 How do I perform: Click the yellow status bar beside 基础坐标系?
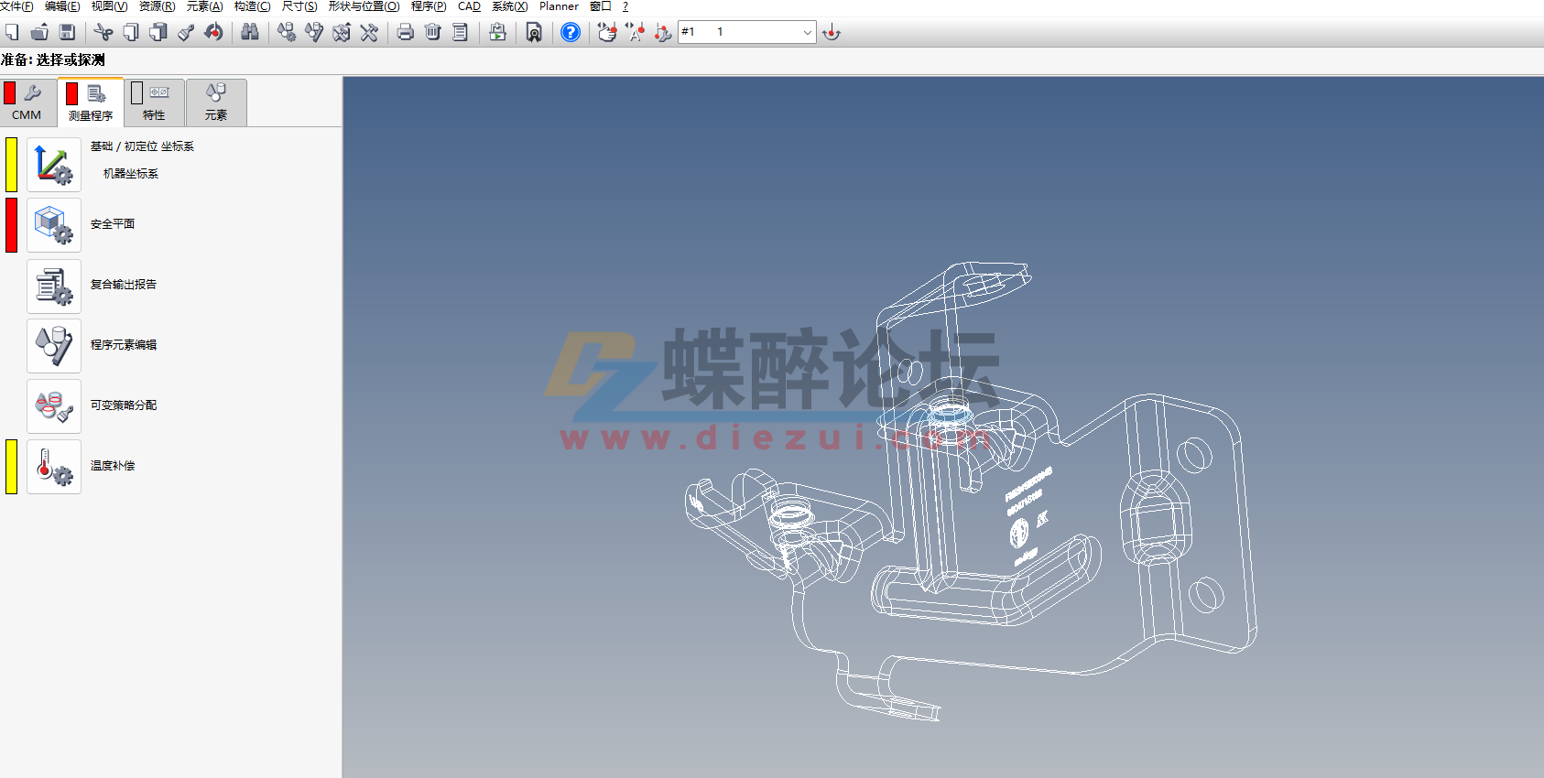(x=12, y=165)
